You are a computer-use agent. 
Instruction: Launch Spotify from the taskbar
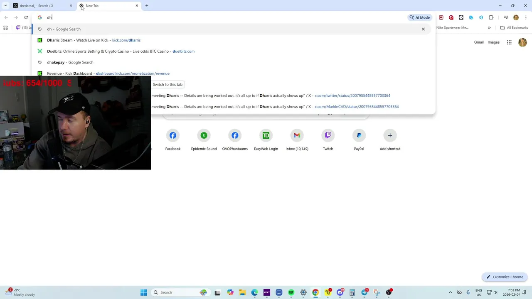[x=291, y=292]
